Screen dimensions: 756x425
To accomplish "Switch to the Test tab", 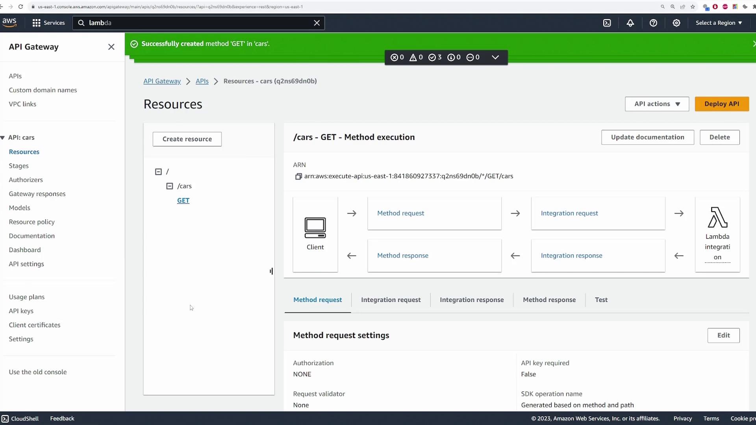I will pos(601,300).
